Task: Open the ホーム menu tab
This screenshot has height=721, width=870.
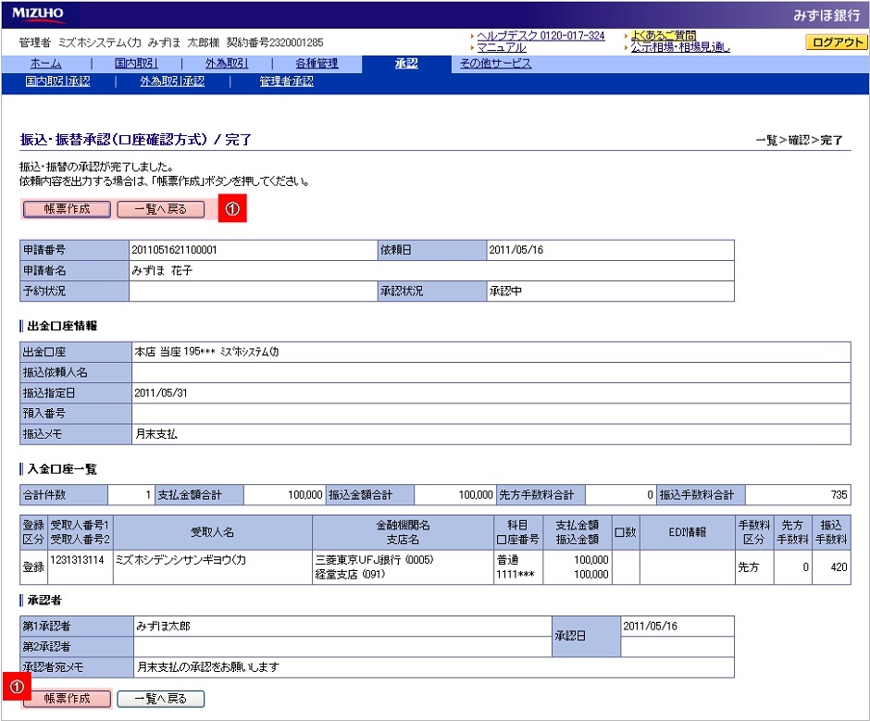Action: (x=46, y=63)
